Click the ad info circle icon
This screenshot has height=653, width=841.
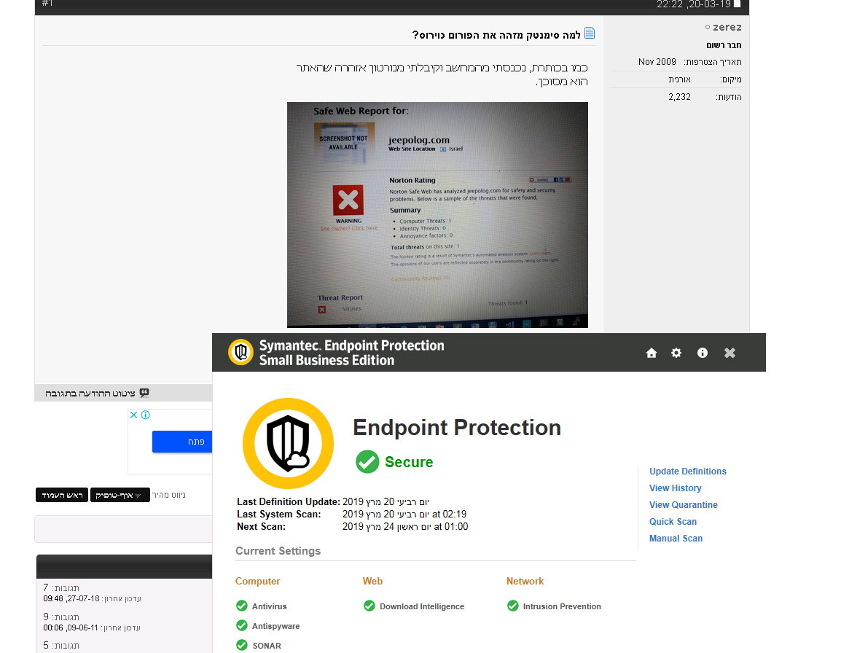145,415
